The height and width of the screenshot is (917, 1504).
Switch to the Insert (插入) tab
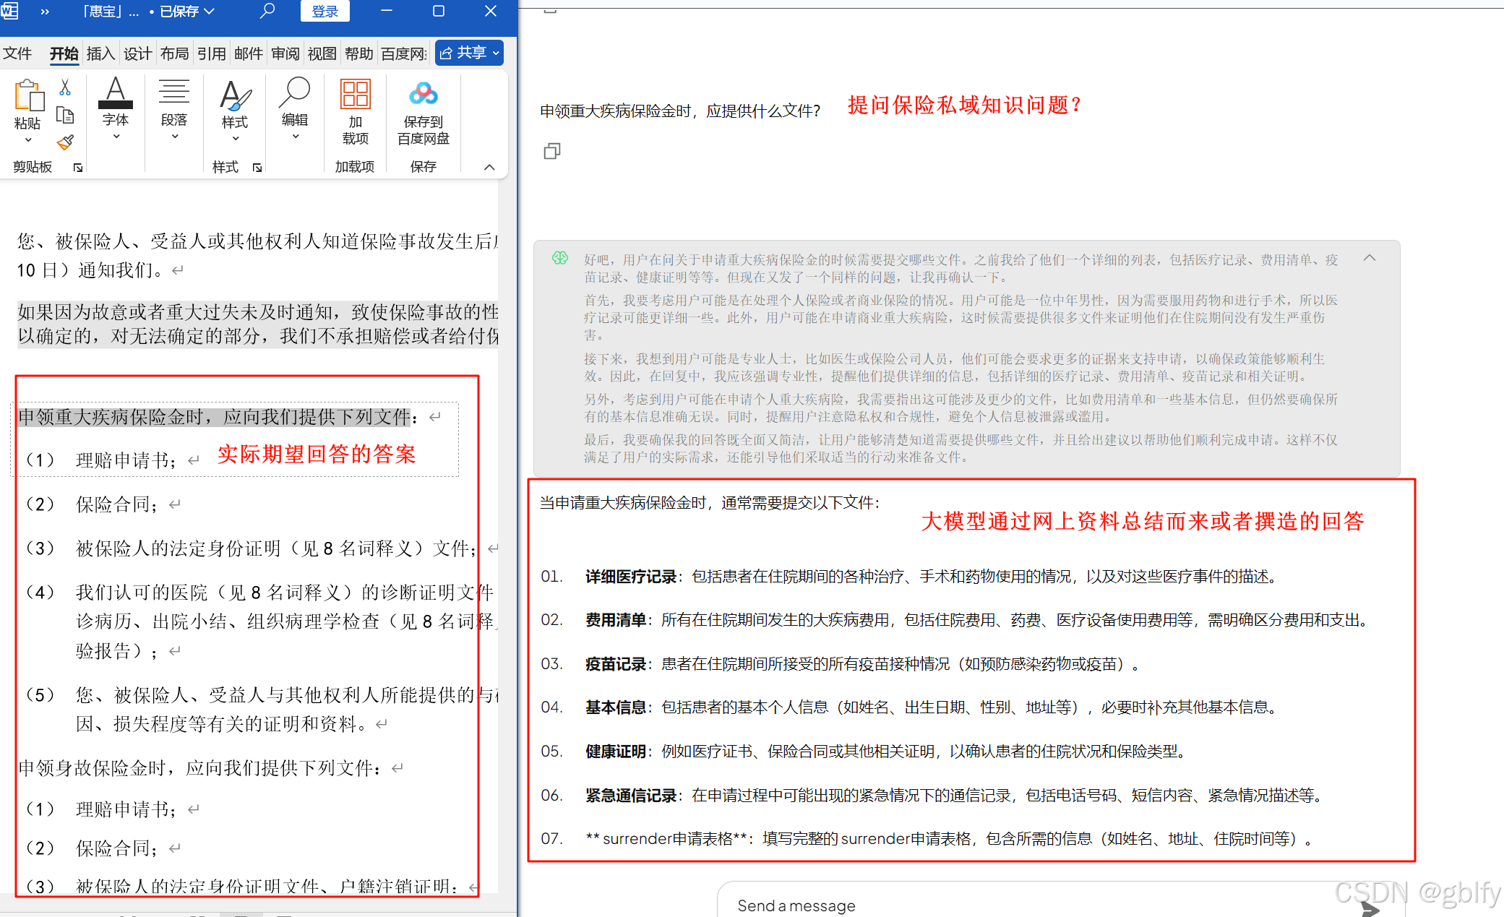tap(100, 53)
